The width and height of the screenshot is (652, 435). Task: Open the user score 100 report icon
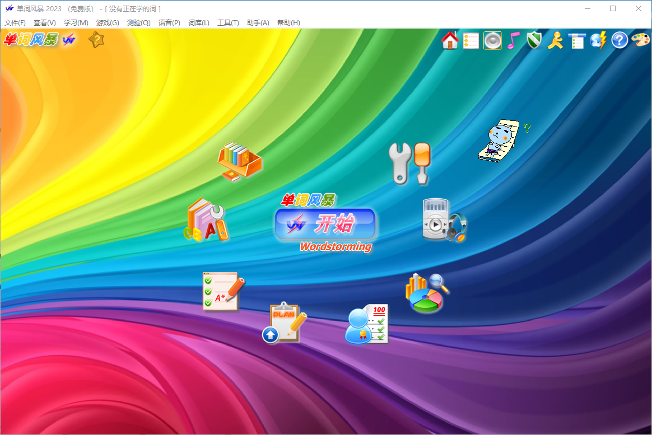pos(367,324)
